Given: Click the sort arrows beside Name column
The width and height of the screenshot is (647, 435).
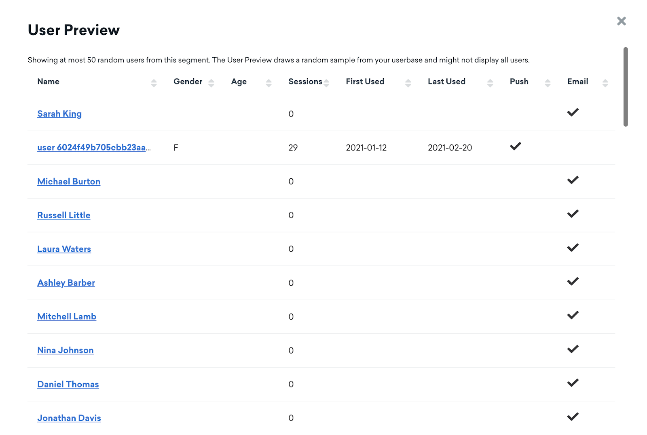Looking at the screenshot, I should click(x=154, y=83).
